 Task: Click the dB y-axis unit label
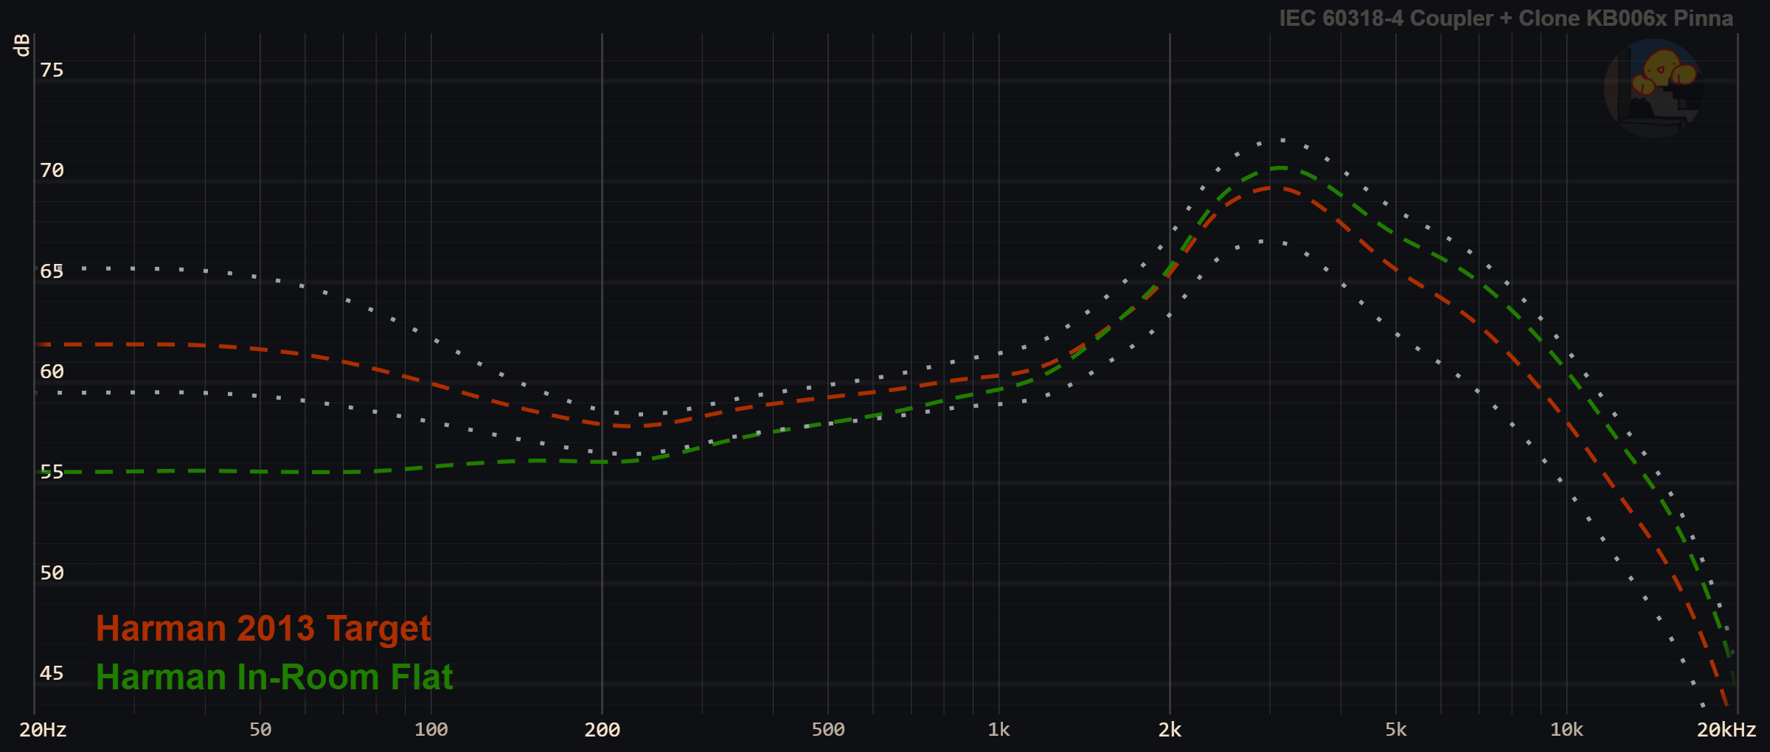click(x=22, y=45)
